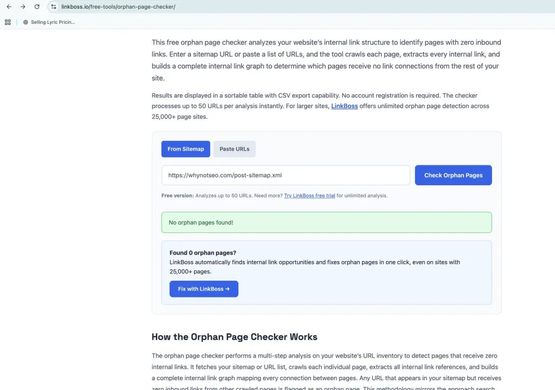Screen dimensions: 555x390
Task: Open the apps grid icon in bookmarks bar
Action: pos(8,22)
